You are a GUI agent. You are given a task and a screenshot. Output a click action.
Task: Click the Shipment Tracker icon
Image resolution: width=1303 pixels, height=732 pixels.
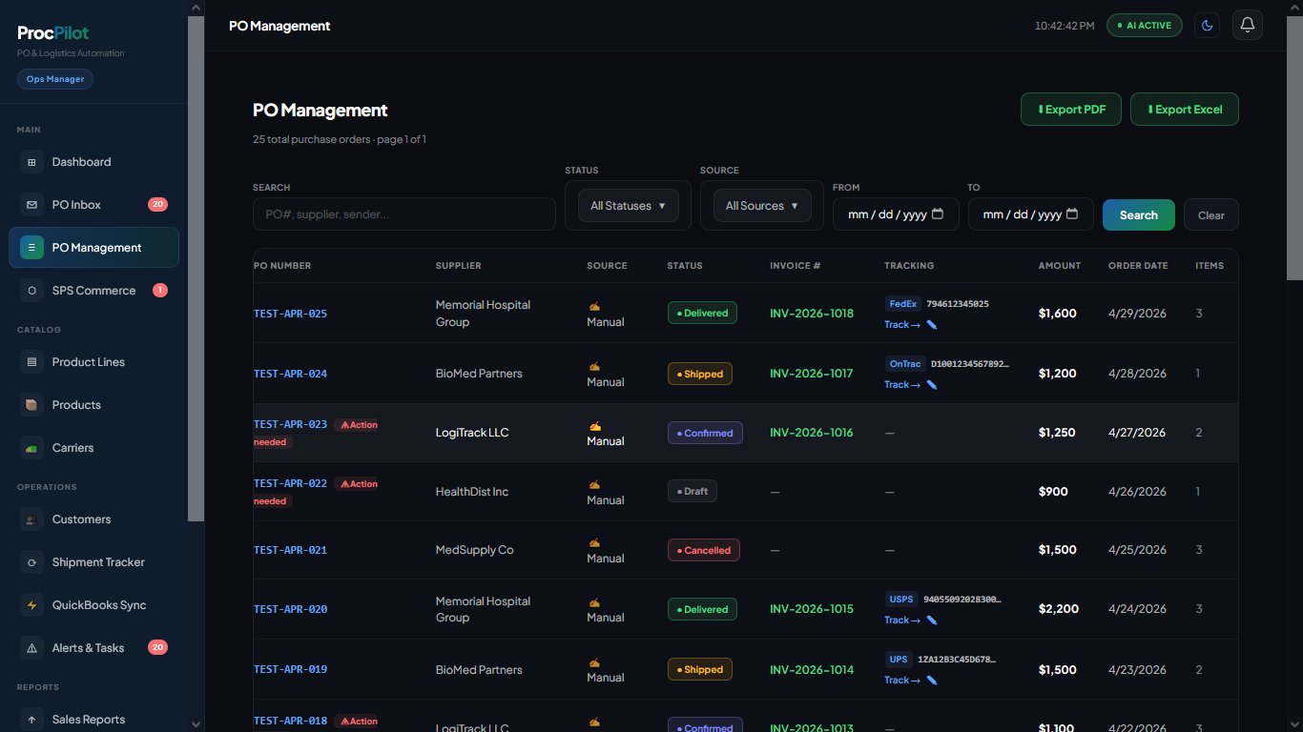(x=31, y=562)
